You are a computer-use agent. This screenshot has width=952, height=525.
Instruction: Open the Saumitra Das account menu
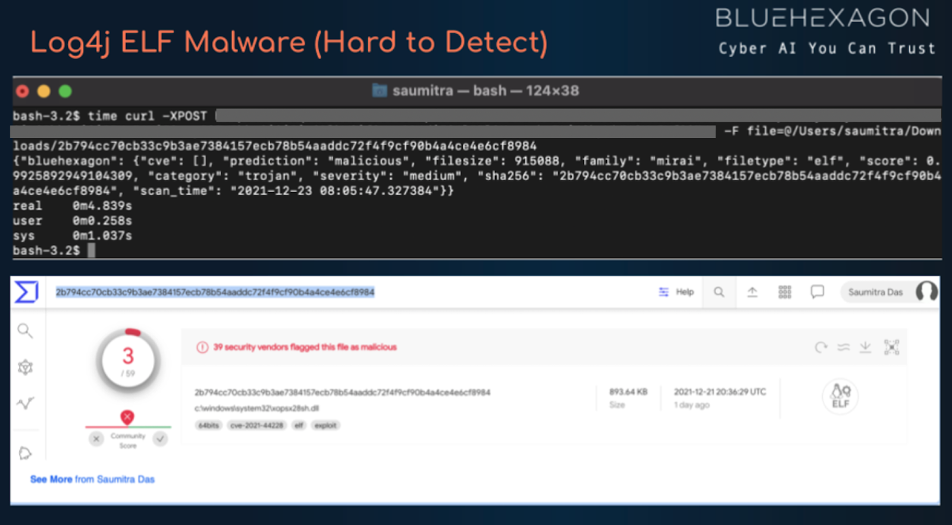[x=889, y=292]
